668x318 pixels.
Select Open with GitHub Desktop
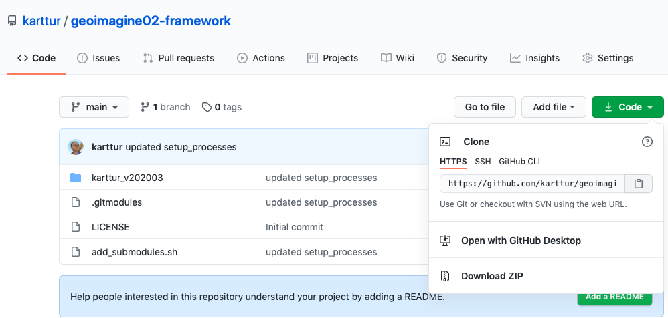point(521,241)
